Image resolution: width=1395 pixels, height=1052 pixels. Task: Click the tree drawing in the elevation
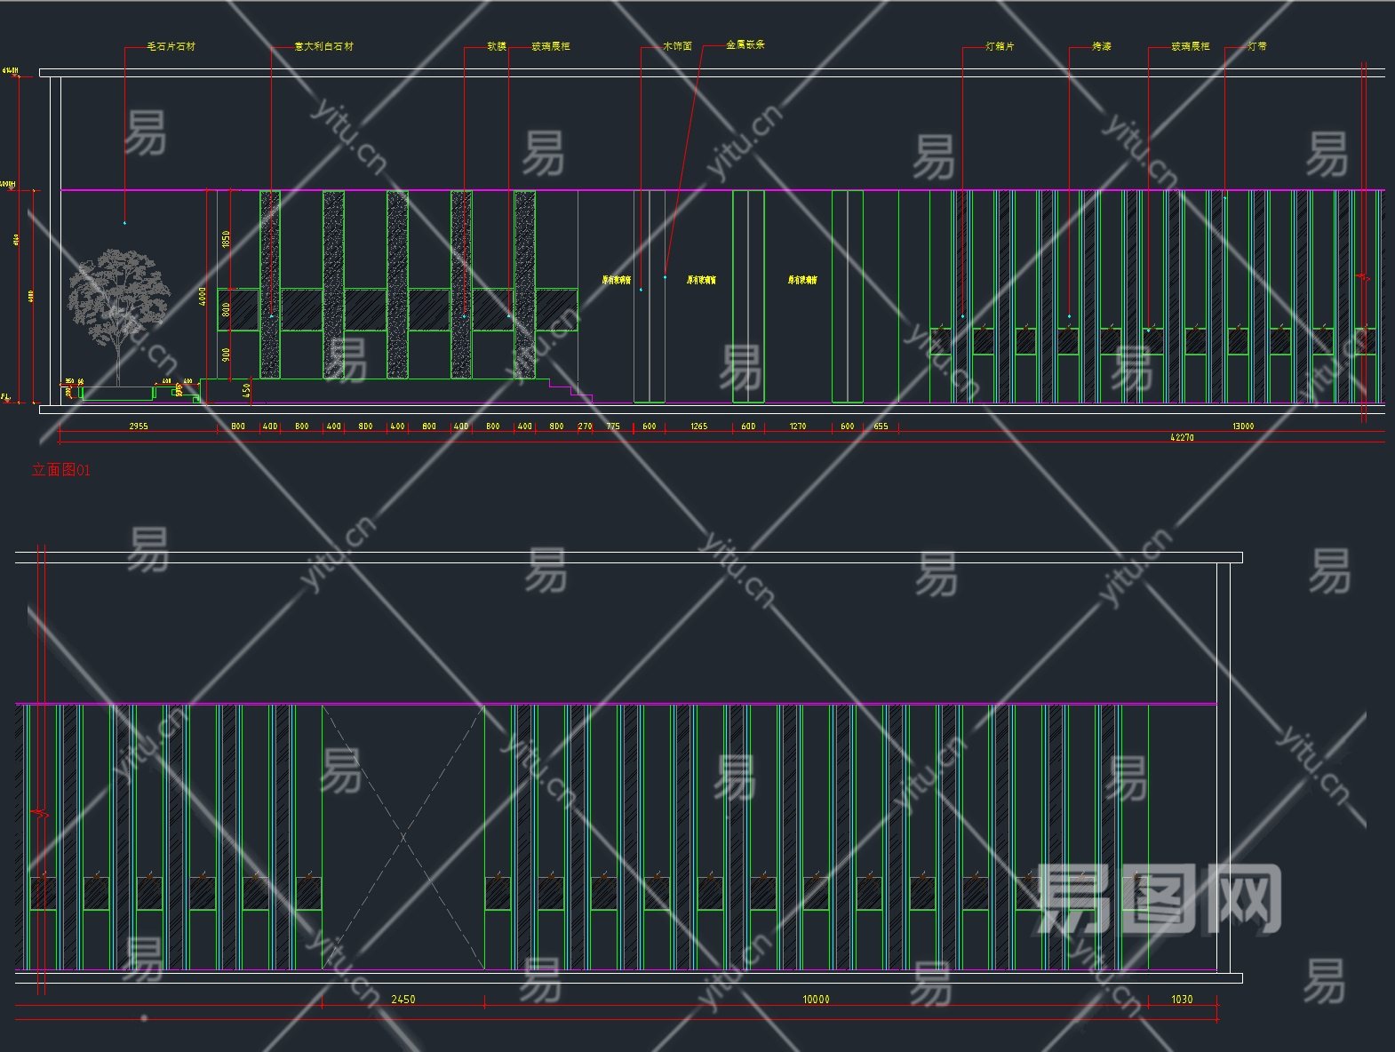[119, 317]
